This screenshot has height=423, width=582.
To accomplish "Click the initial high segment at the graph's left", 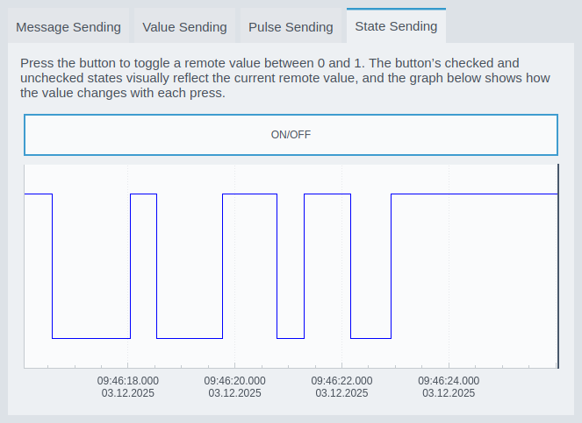I will coord(38,194).
